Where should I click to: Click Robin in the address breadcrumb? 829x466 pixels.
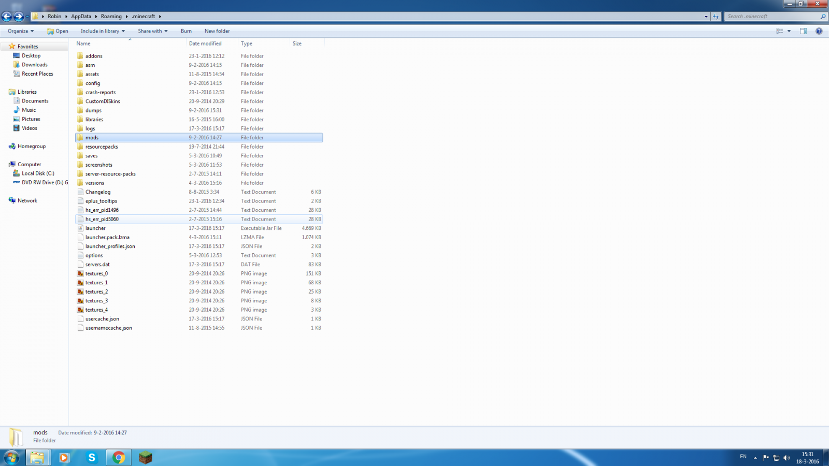pyautogui.click(x=54, y=17)
